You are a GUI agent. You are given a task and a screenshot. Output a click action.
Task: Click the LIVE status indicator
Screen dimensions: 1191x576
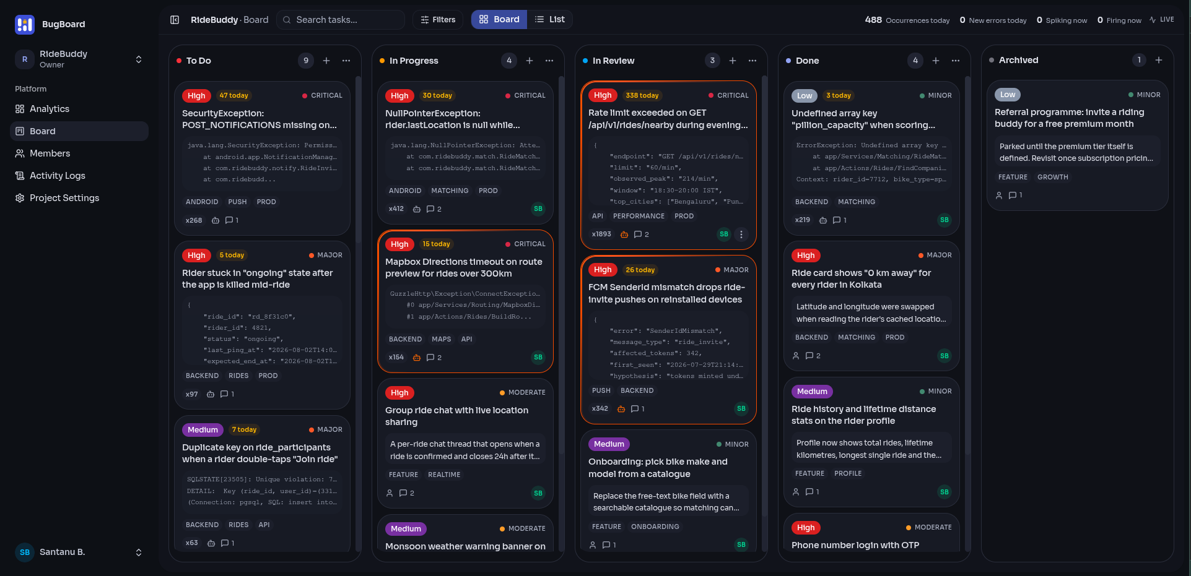coord(1162,20)
